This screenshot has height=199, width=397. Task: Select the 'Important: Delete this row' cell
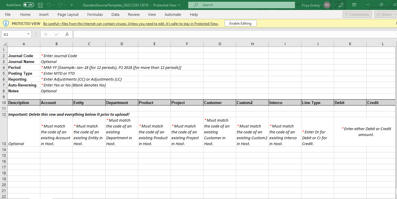point(24,114)
